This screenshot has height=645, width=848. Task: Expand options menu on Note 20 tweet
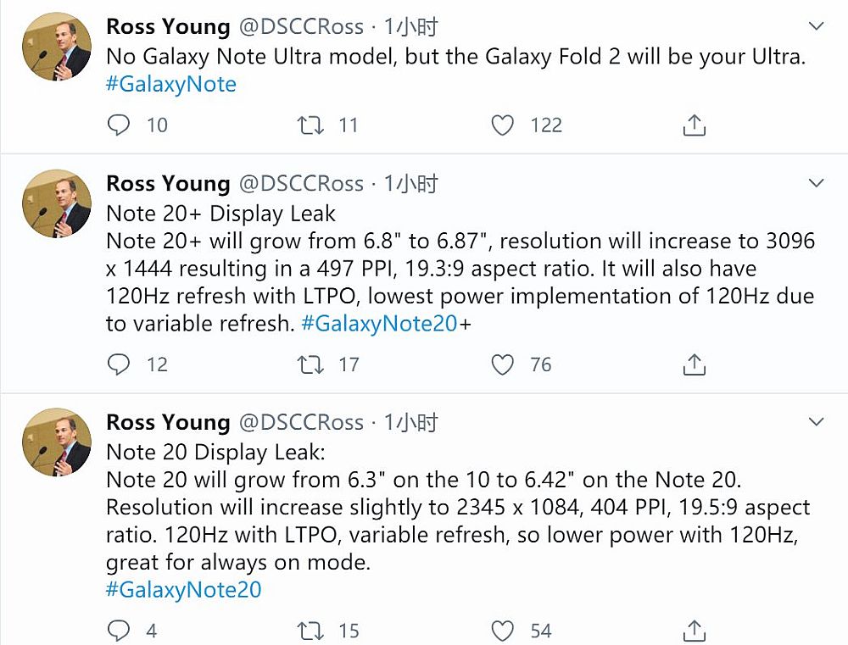(x=816, y=422)
